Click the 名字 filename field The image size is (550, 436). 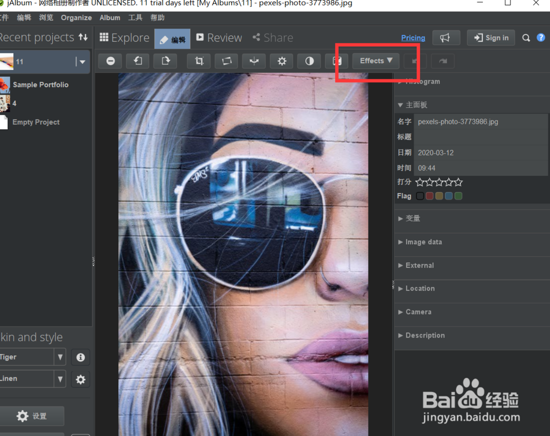(x=481, y=122)
